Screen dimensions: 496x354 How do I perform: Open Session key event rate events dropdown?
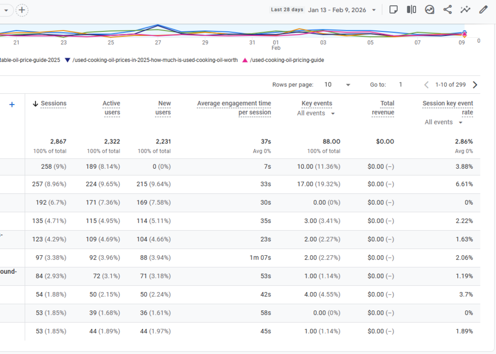click(443, 122)
